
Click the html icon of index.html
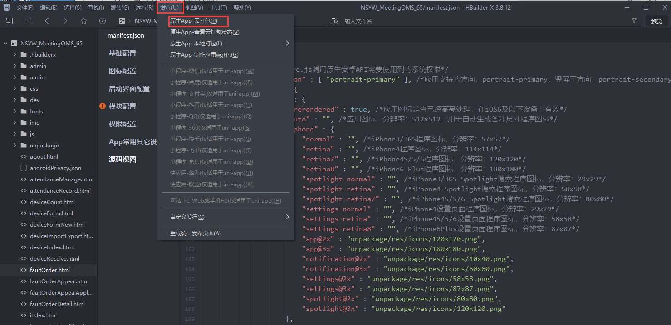pos(24,315)
